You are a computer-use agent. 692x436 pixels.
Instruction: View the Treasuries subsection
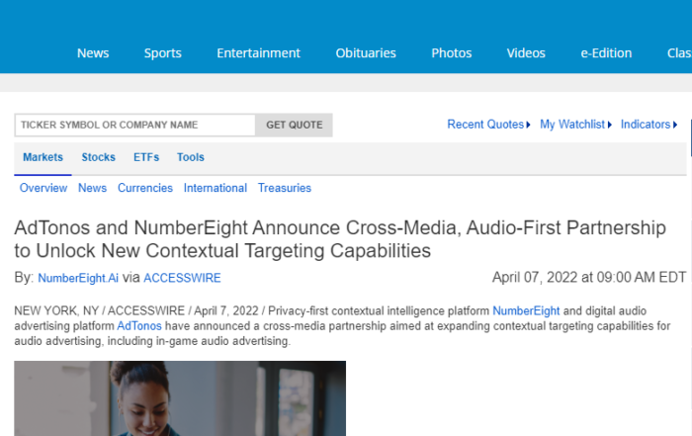coord(285,188)
